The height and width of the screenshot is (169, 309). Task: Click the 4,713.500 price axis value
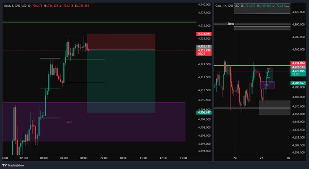pyautogui.click(x=204, y=90)
